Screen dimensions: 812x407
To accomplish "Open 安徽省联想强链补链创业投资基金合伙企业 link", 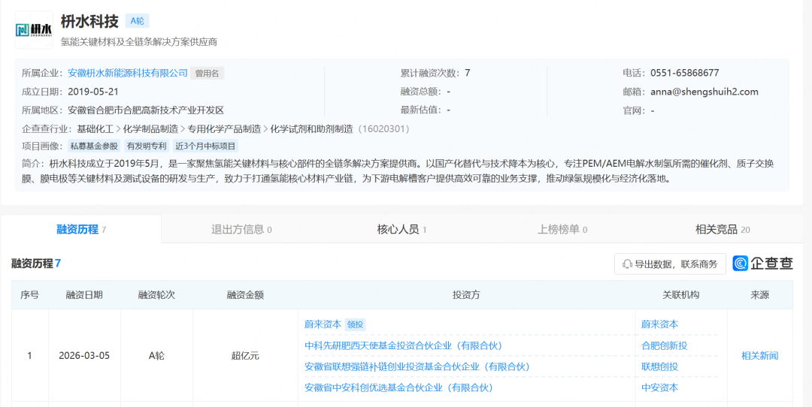I will tap(417, 366).
